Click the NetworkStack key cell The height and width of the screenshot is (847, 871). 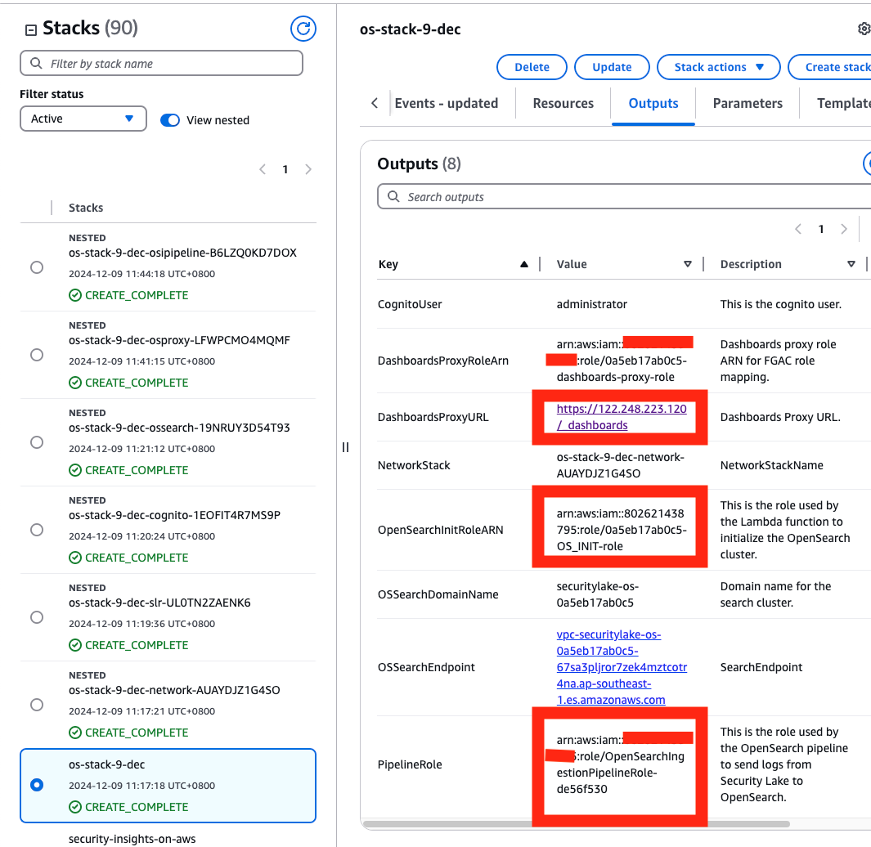[x=413, y=465]
